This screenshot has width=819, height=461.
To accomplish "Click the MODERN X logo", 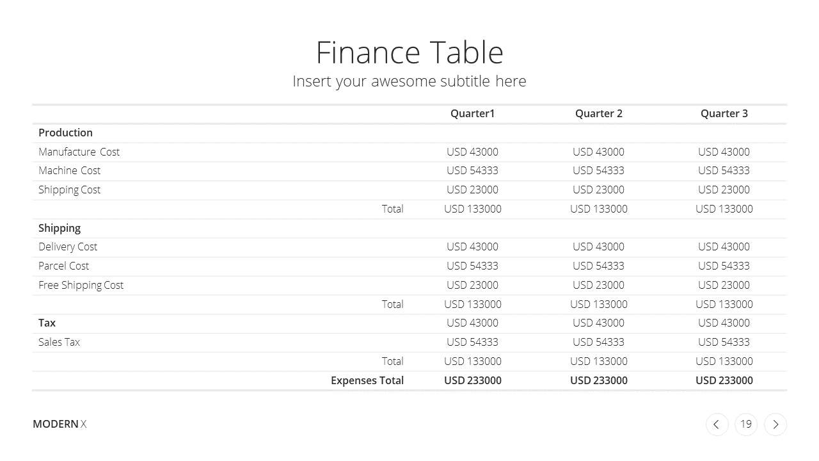I will click(60, 424).
